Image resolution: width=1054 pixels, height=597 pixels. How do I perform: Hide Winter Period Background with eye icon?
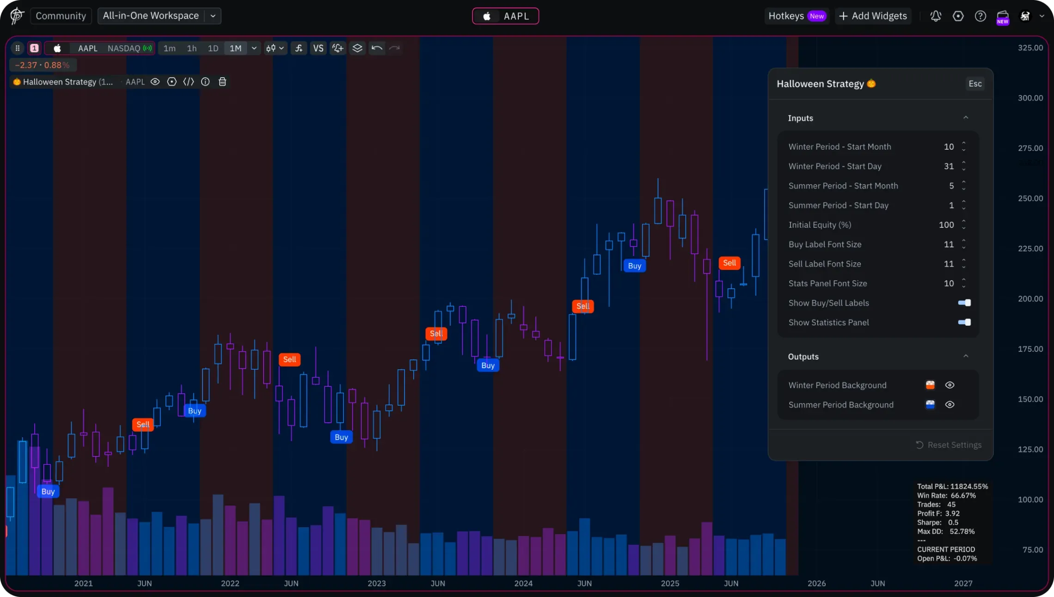click(950, 385)
